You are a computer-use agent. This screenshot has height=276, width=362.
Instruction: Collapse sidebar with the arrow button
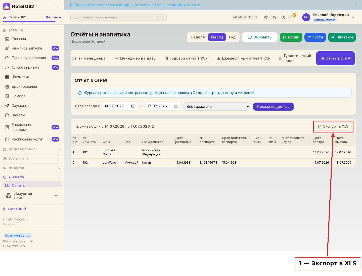[58, 7]
